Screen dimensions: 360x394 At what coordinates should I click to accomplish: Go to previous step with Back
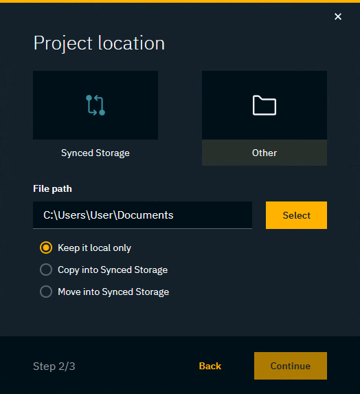click(x=210, y=366)
